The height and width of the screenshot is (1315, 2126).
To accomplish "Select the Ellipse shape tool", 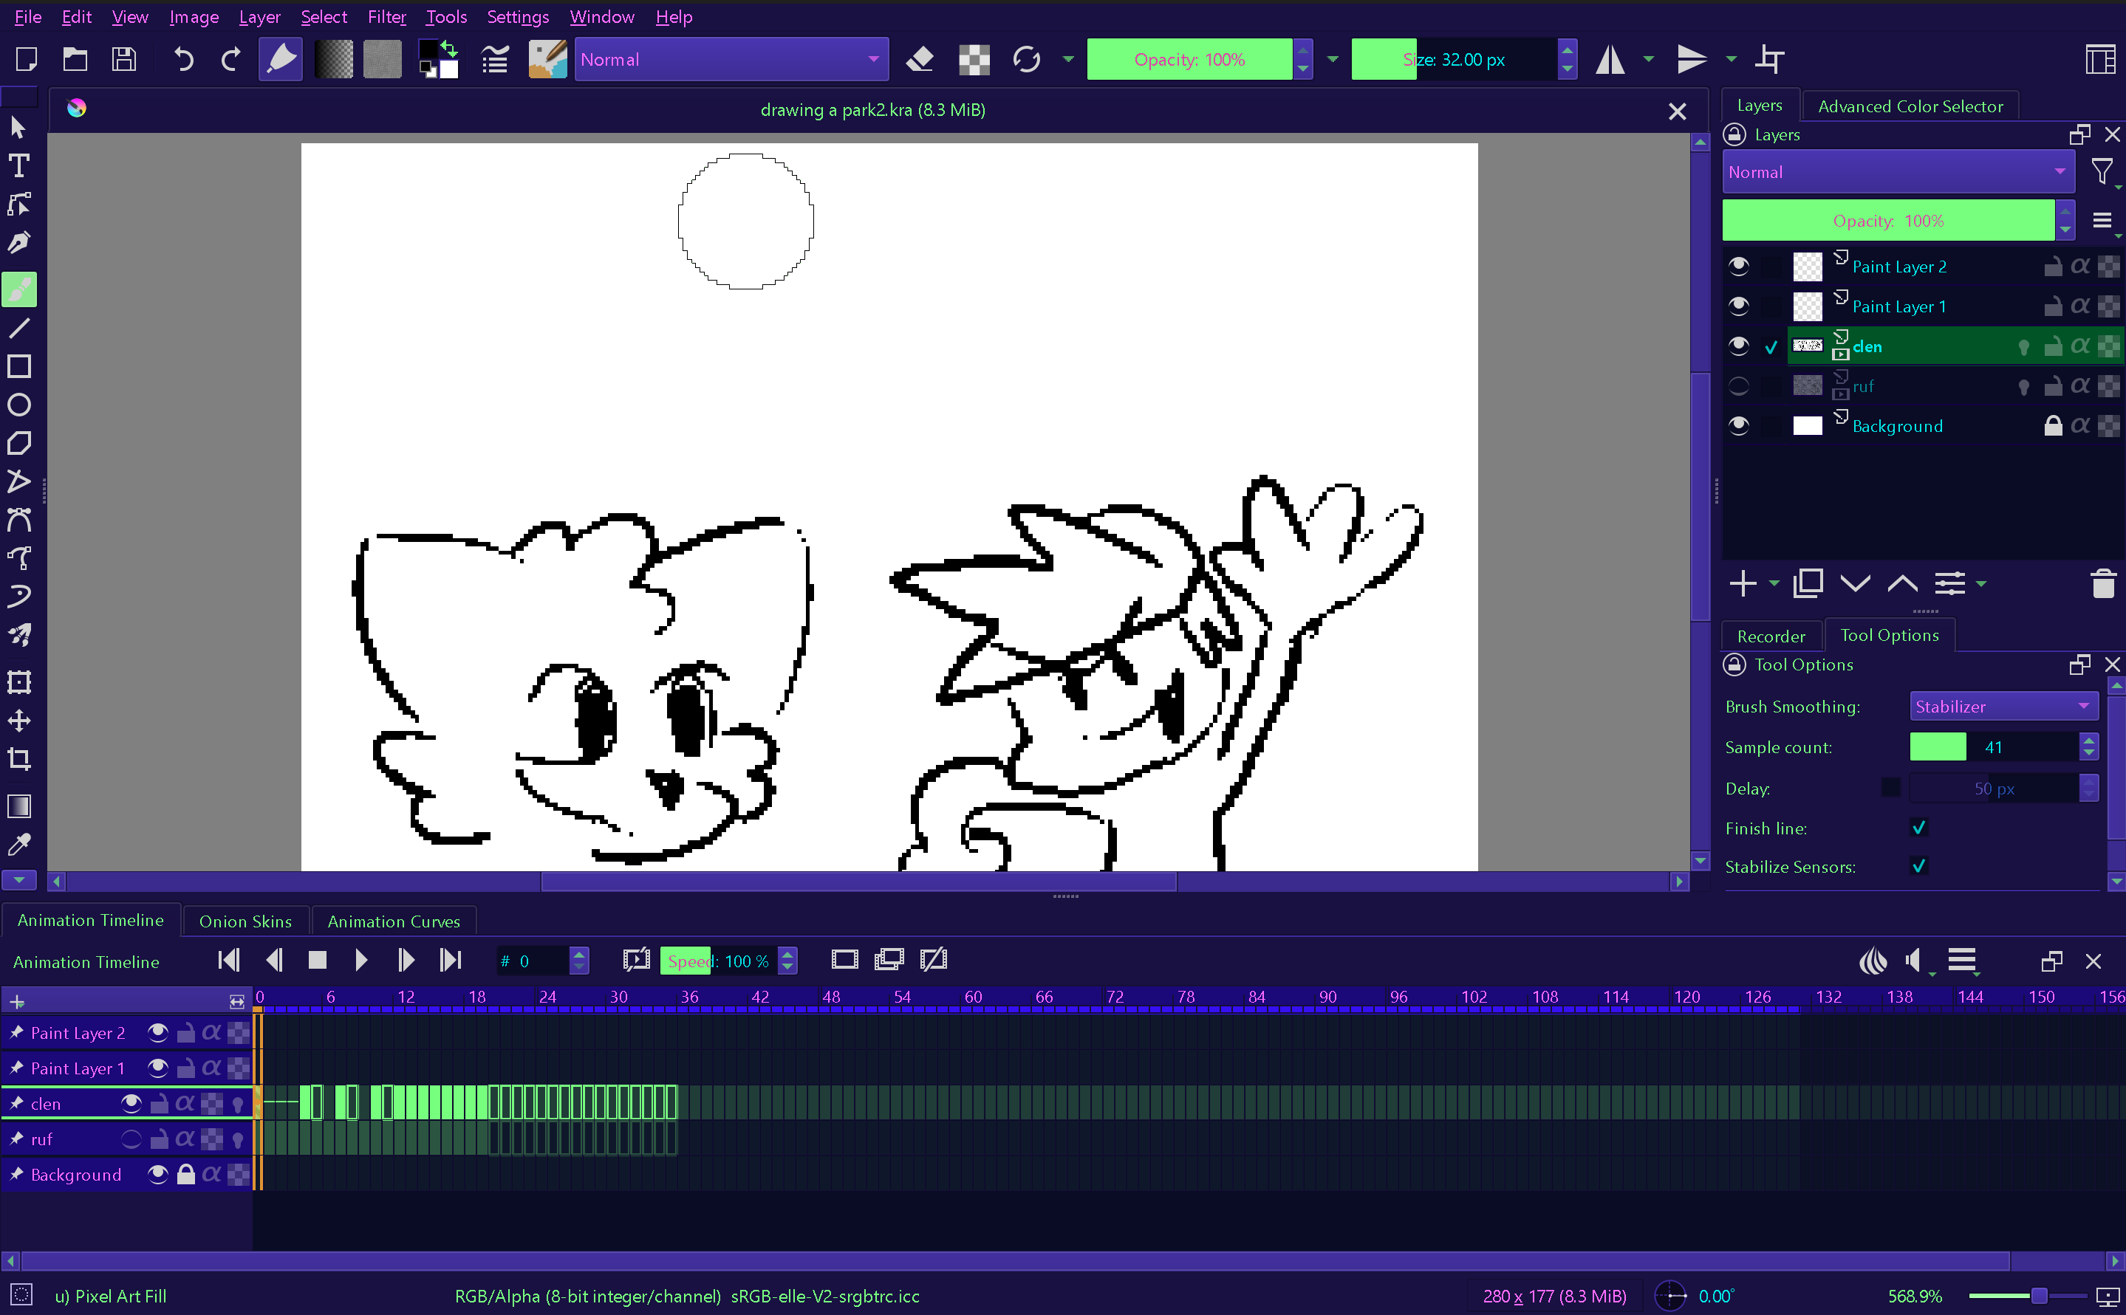I will pos(19,405).
